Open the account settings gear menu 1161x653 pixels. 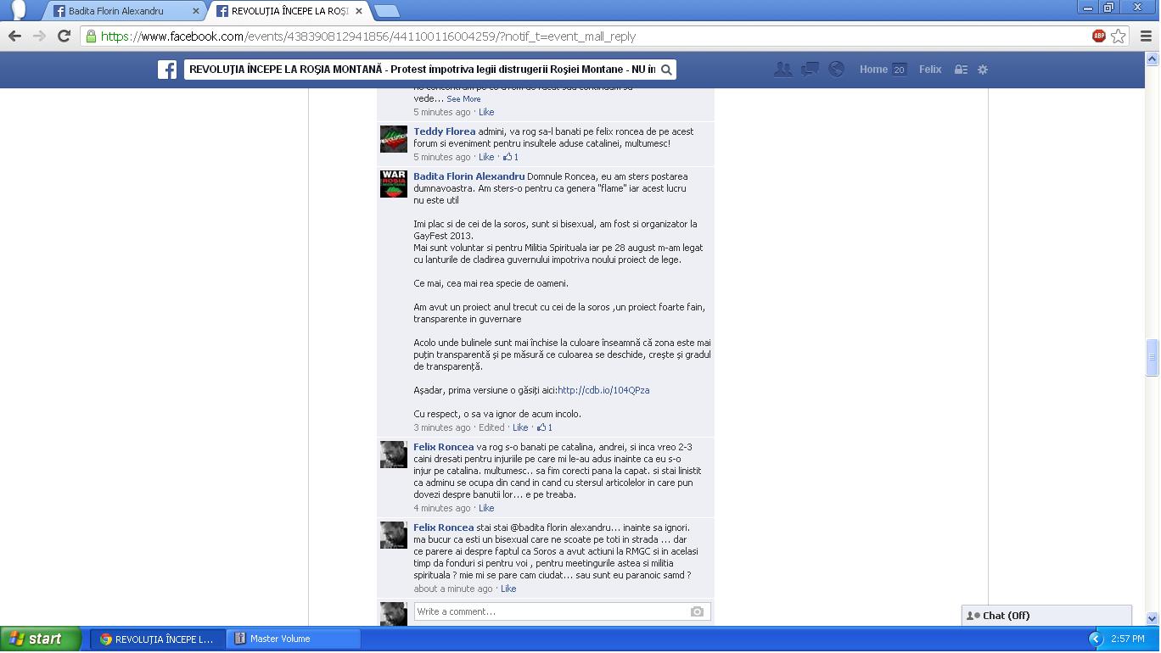tap(983, 70)
